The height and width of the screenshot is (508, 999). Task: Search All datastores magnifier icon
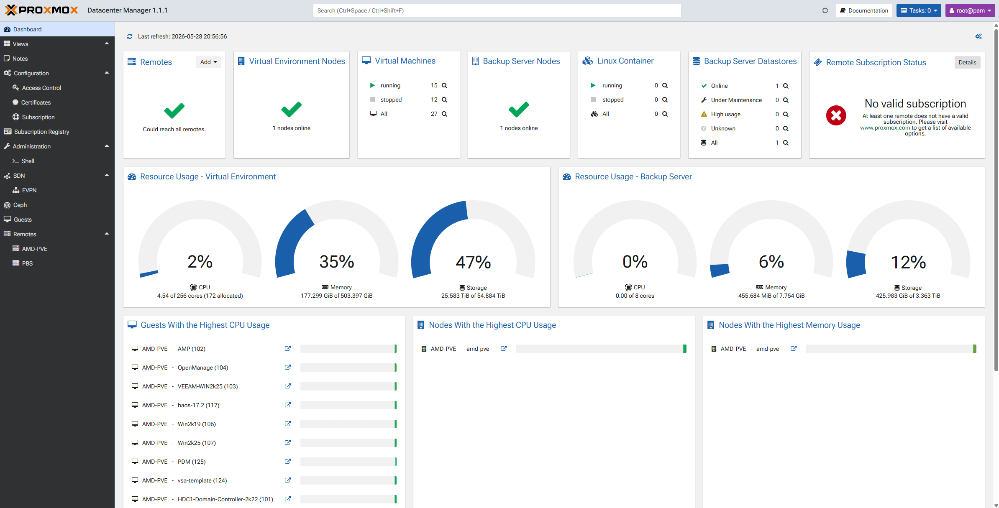click(786, 143)
